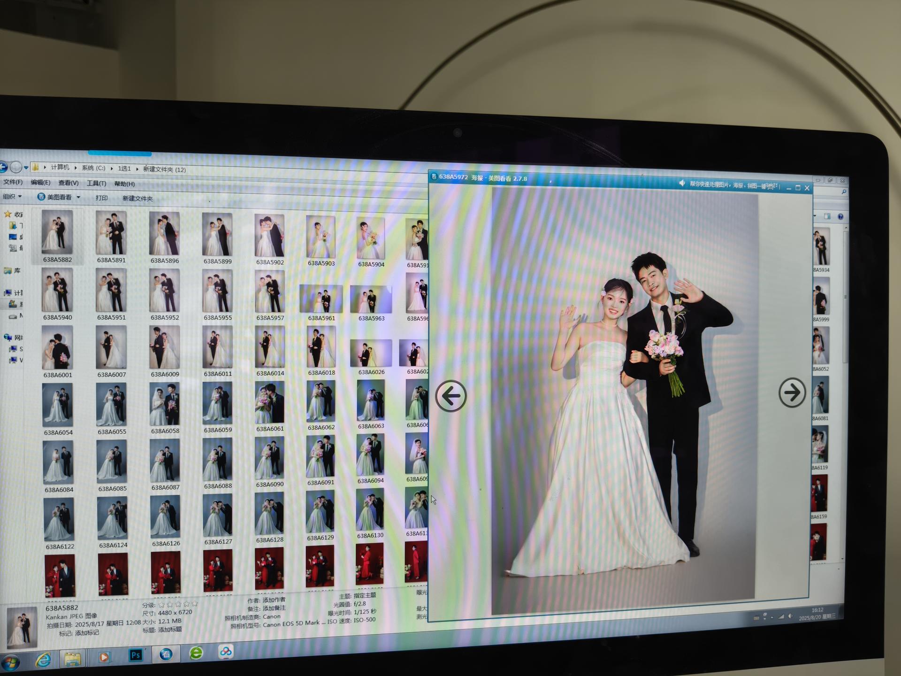Click 添加备注 in details pane

[274, 608]
